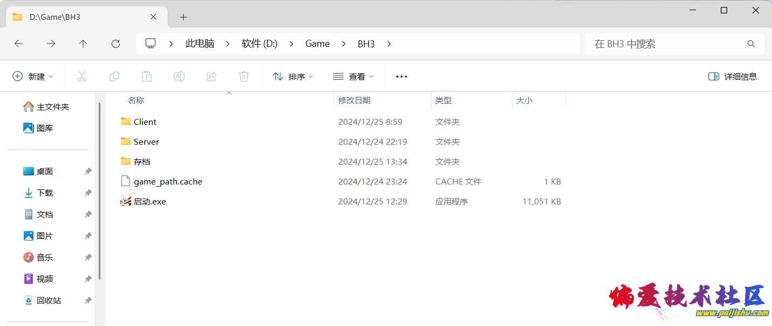Click the Cut scissors icon
Screen dimensions: 772x326
coord(82,76)
